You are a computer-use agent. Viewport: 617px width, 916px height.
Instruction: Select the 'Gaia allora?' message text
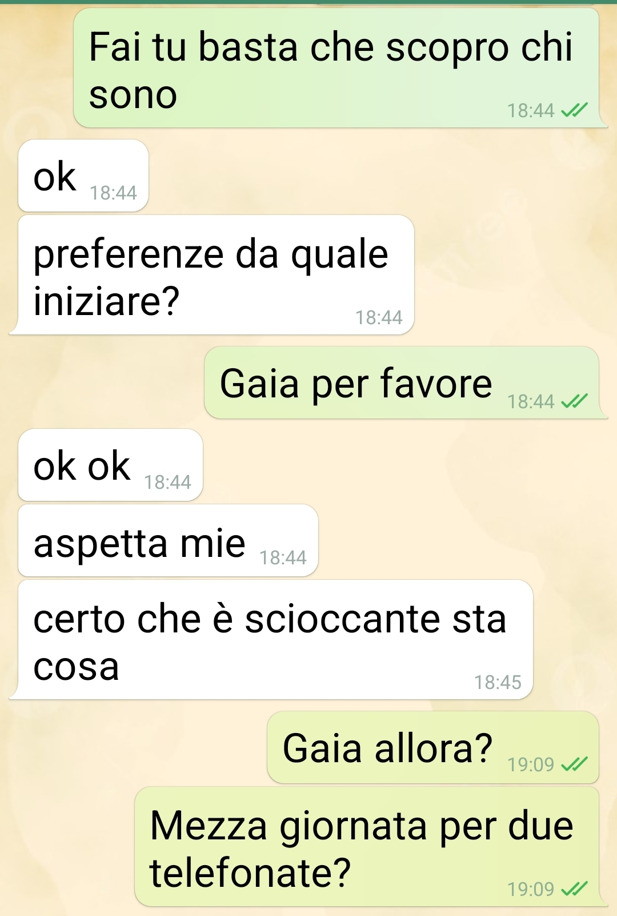click(x=387, y=748)
